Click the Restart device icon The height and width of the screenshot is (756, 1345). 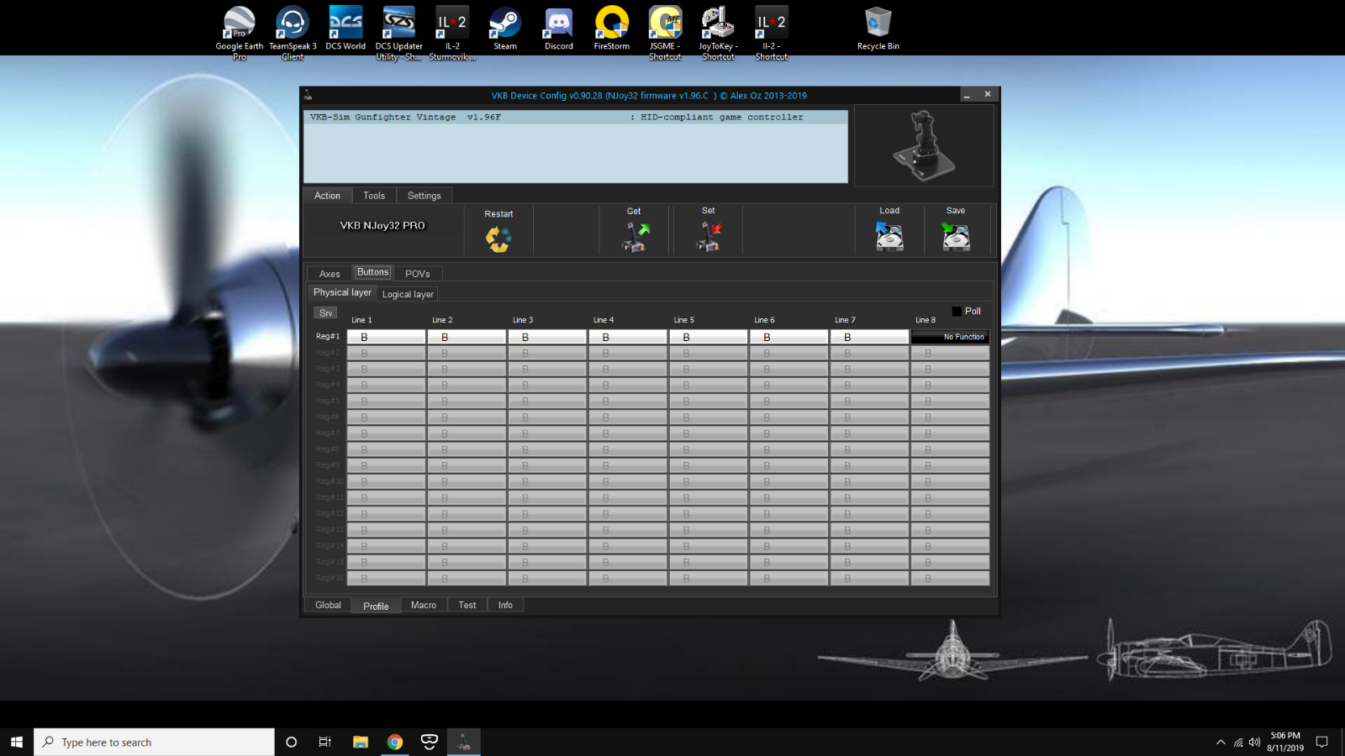(x=498, y=239)
